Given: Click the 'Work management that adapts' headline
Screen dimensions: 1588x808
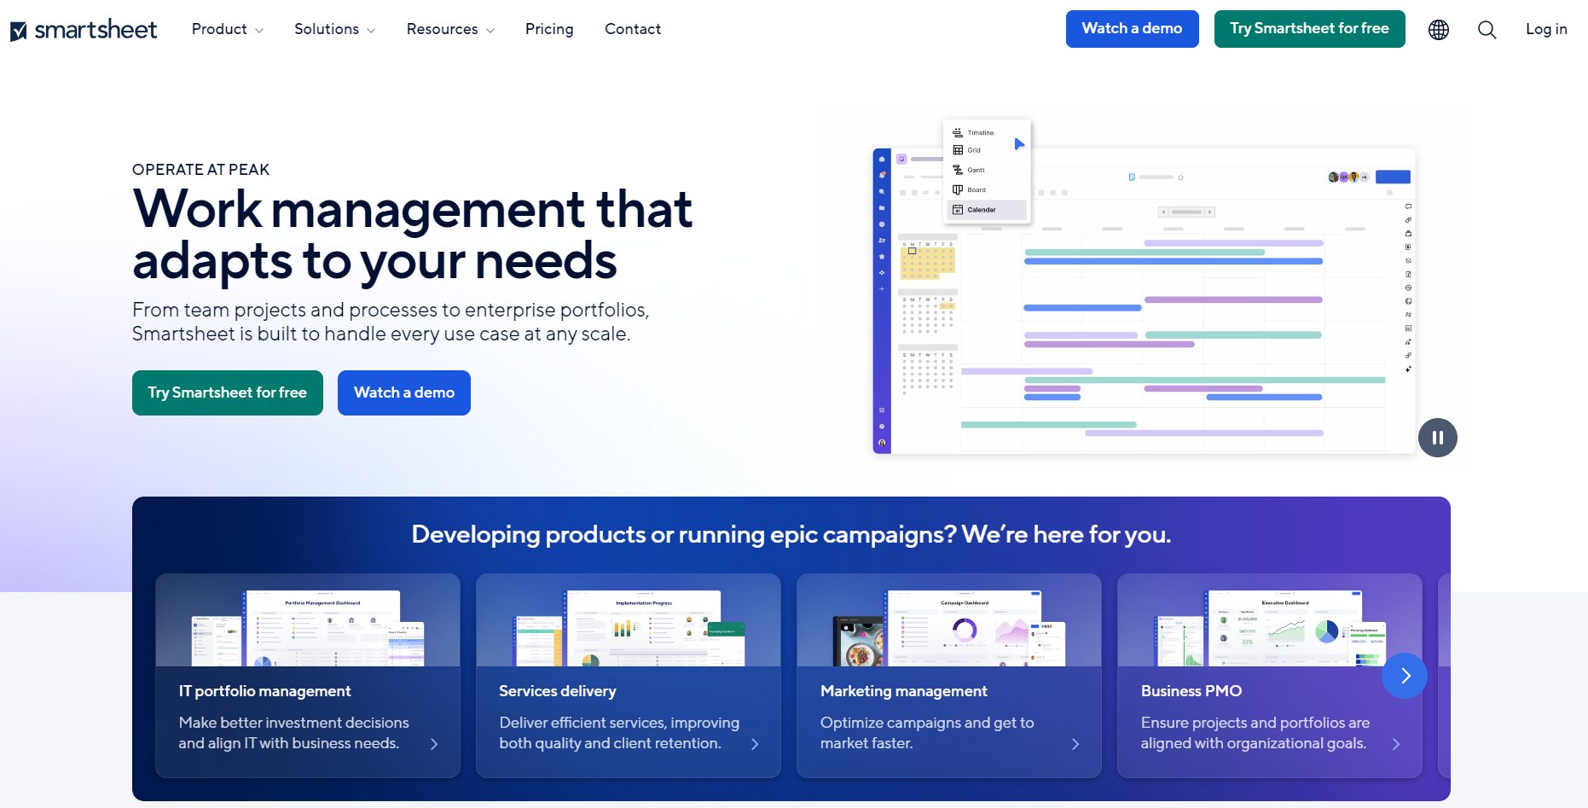Looking at the screenshot, I should [x=413, y=234].
